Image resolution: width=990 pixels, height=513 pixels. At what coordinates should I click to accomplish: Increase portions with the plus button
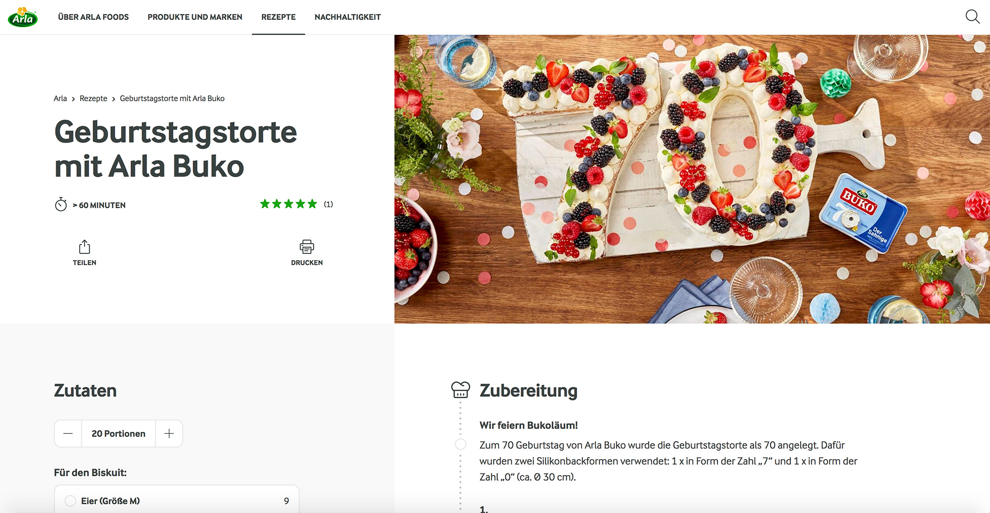coord(169,433)
